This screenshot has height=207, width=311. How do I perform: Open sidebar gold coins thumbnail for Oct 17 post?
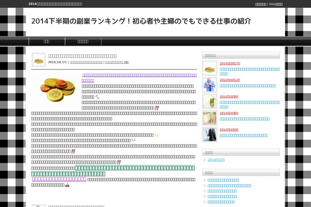tap(209, 68)
